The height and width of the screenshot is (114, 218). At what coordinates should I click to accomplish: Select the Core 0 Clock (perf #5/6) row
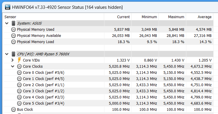108,72
